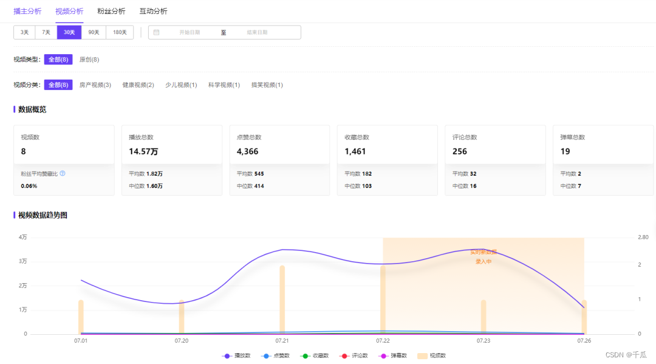Click the 视频数 value 8
The image size is (656, 364).
tap(24, 151)
